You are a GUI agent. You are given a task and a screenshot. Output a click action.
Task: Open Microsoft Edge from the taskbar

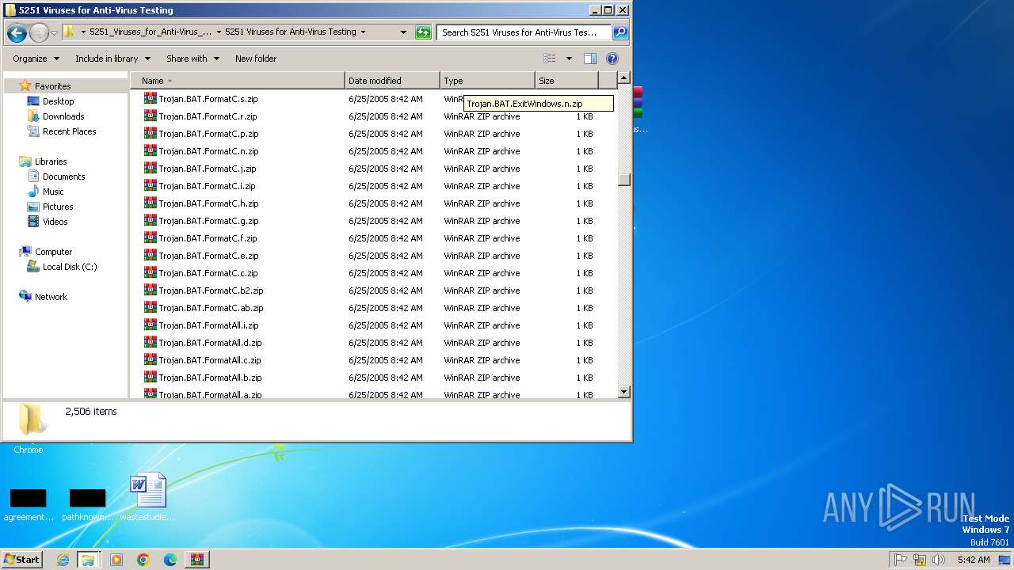[x=170, y=560]
